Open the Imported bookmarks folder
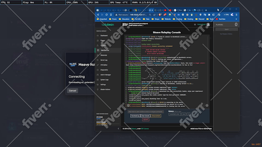262x147 pixels. coord(102,19)
